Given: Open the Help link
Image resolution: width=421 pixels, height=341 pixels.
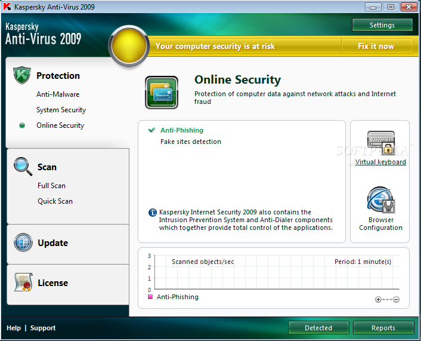Looking at the screenshot, I should click(x=14, y=328).
